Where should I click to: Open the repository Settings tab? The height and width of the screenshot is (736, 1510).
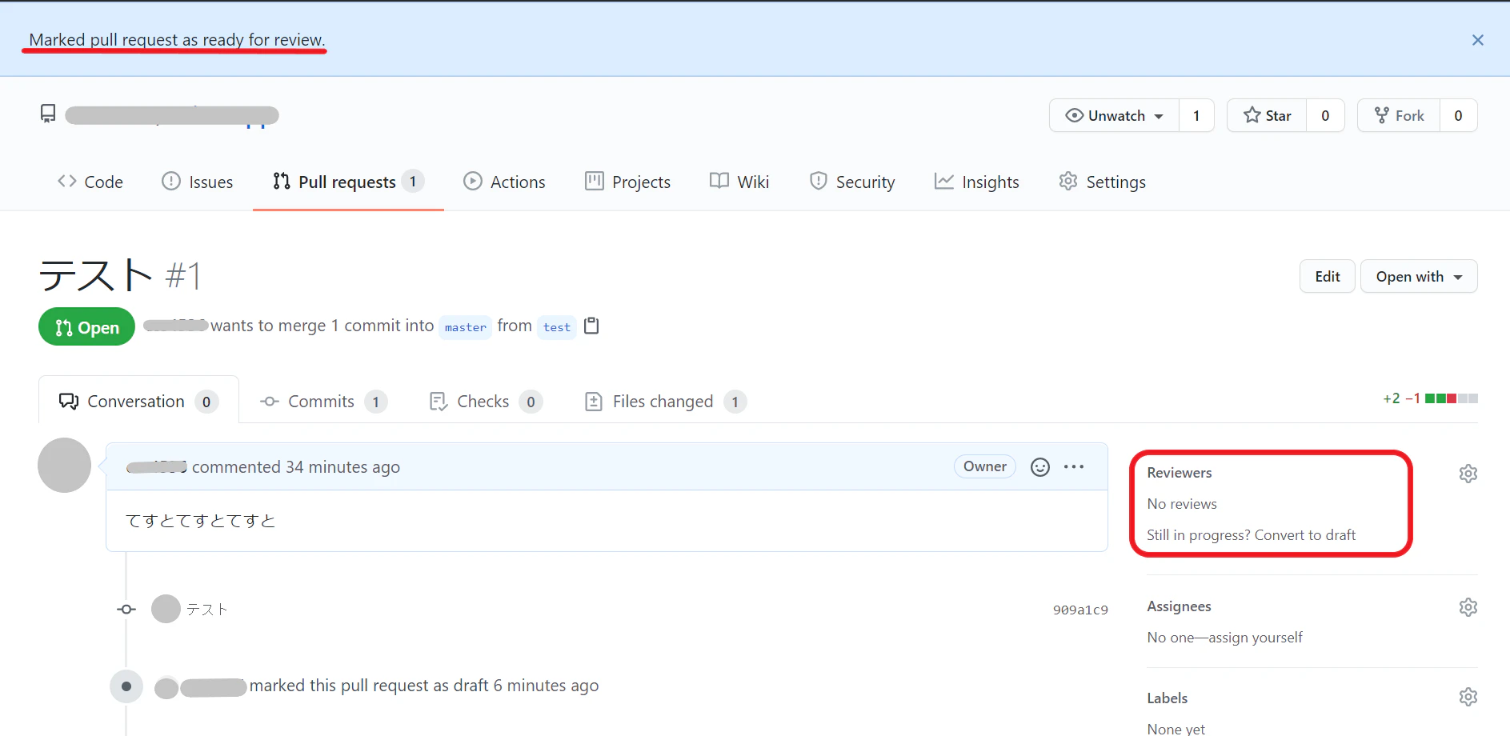tap(1103, 182)
